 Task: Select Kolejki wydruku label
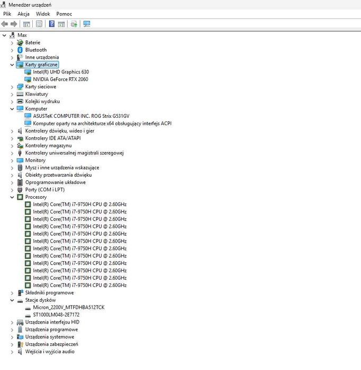[42, 101]
